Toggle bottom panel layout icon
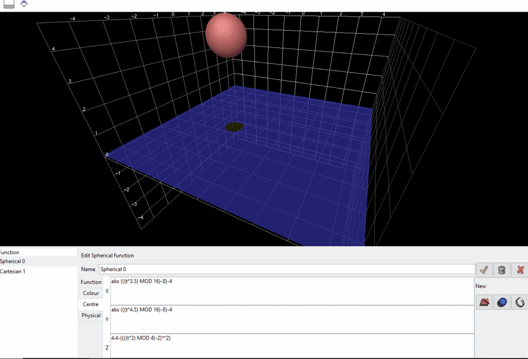This screenshot has width=528, height=359. 9,4
